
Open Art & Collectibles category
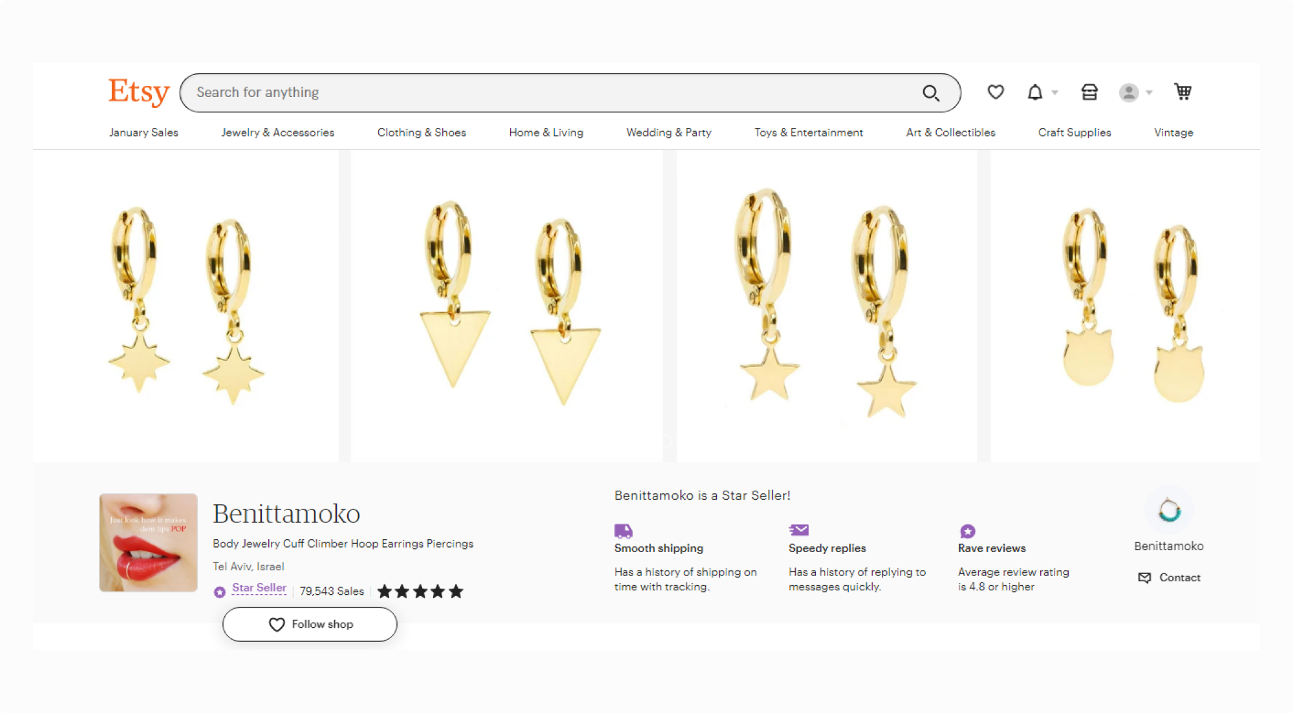(950, 133)
